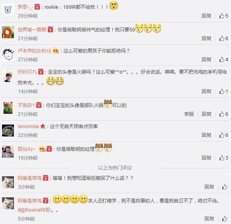Reply to 阿卷是菜鸡's 3分钟前 comment
Screen dimensions: 231x224
point(209,187)
